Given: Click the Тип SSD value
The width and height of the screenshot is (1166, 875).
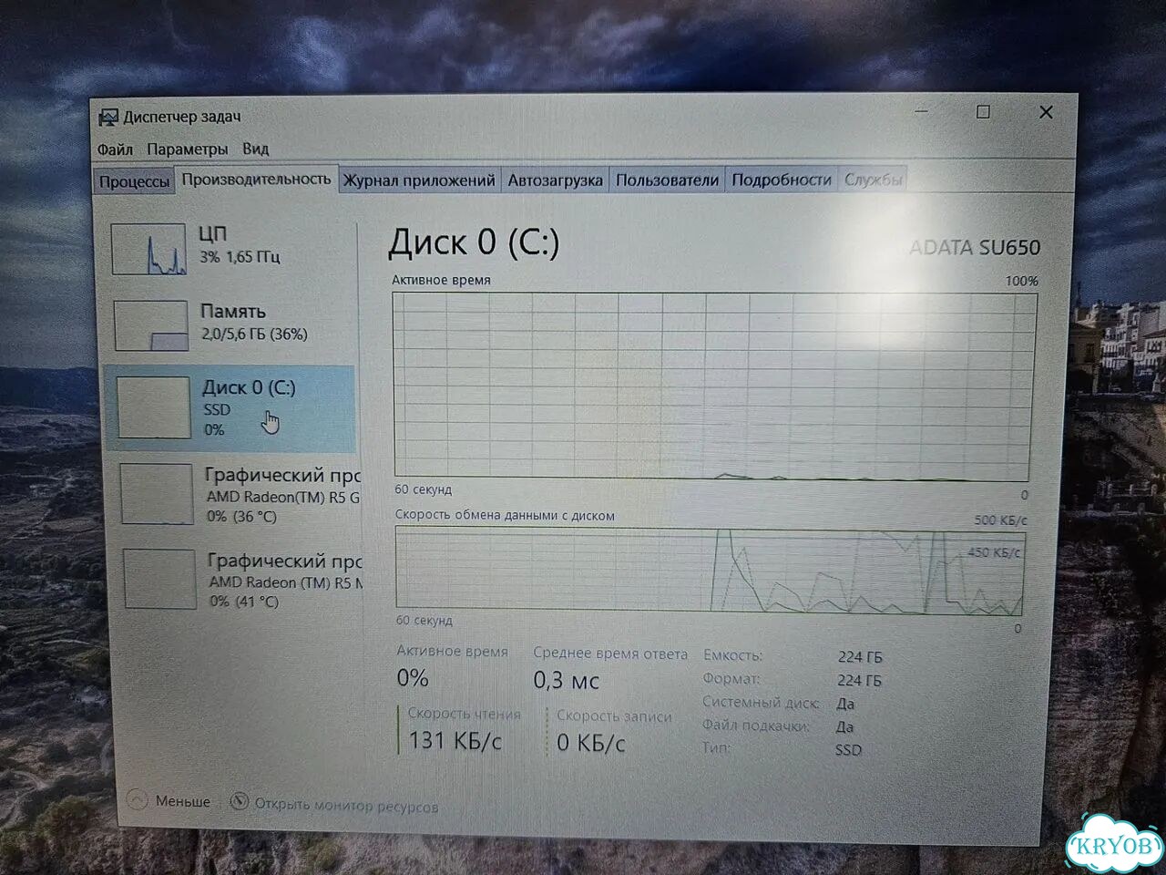Looking at the screenshot, I should (848, 750).
